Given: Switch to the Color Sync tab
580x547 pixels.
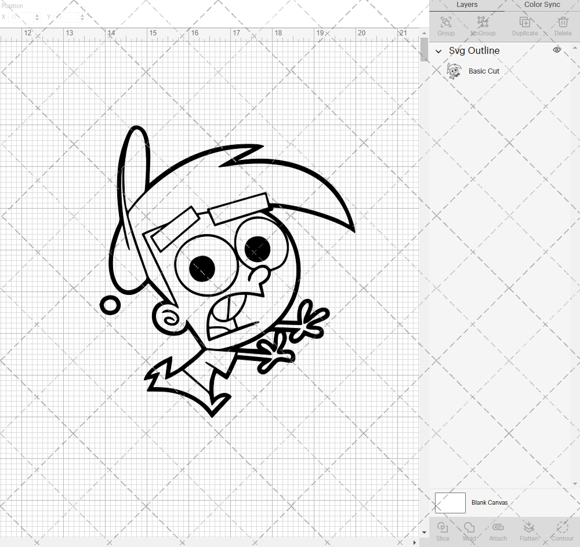Looking at the screenshot, I should click(541, 5).
